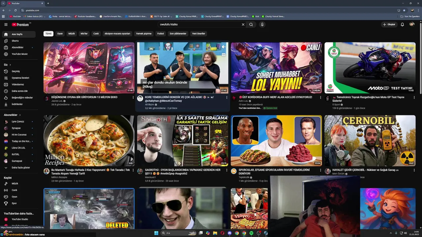
Task: Open options for Kore yemekleri video
Action: point(226,97)
